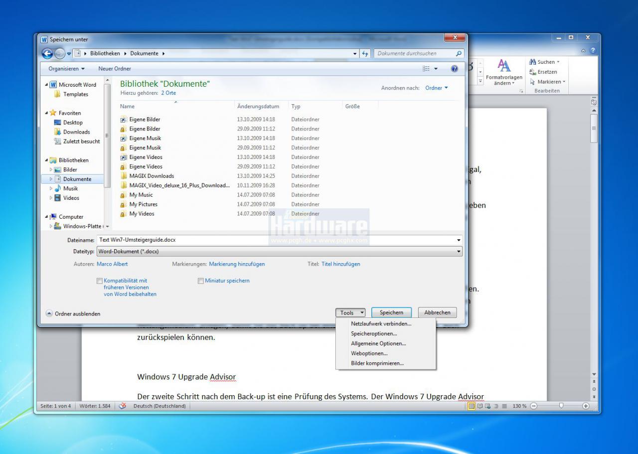Screen dimensions: 638x454
Task: Click the Marco Albert author value
Action: coord(112,264)
